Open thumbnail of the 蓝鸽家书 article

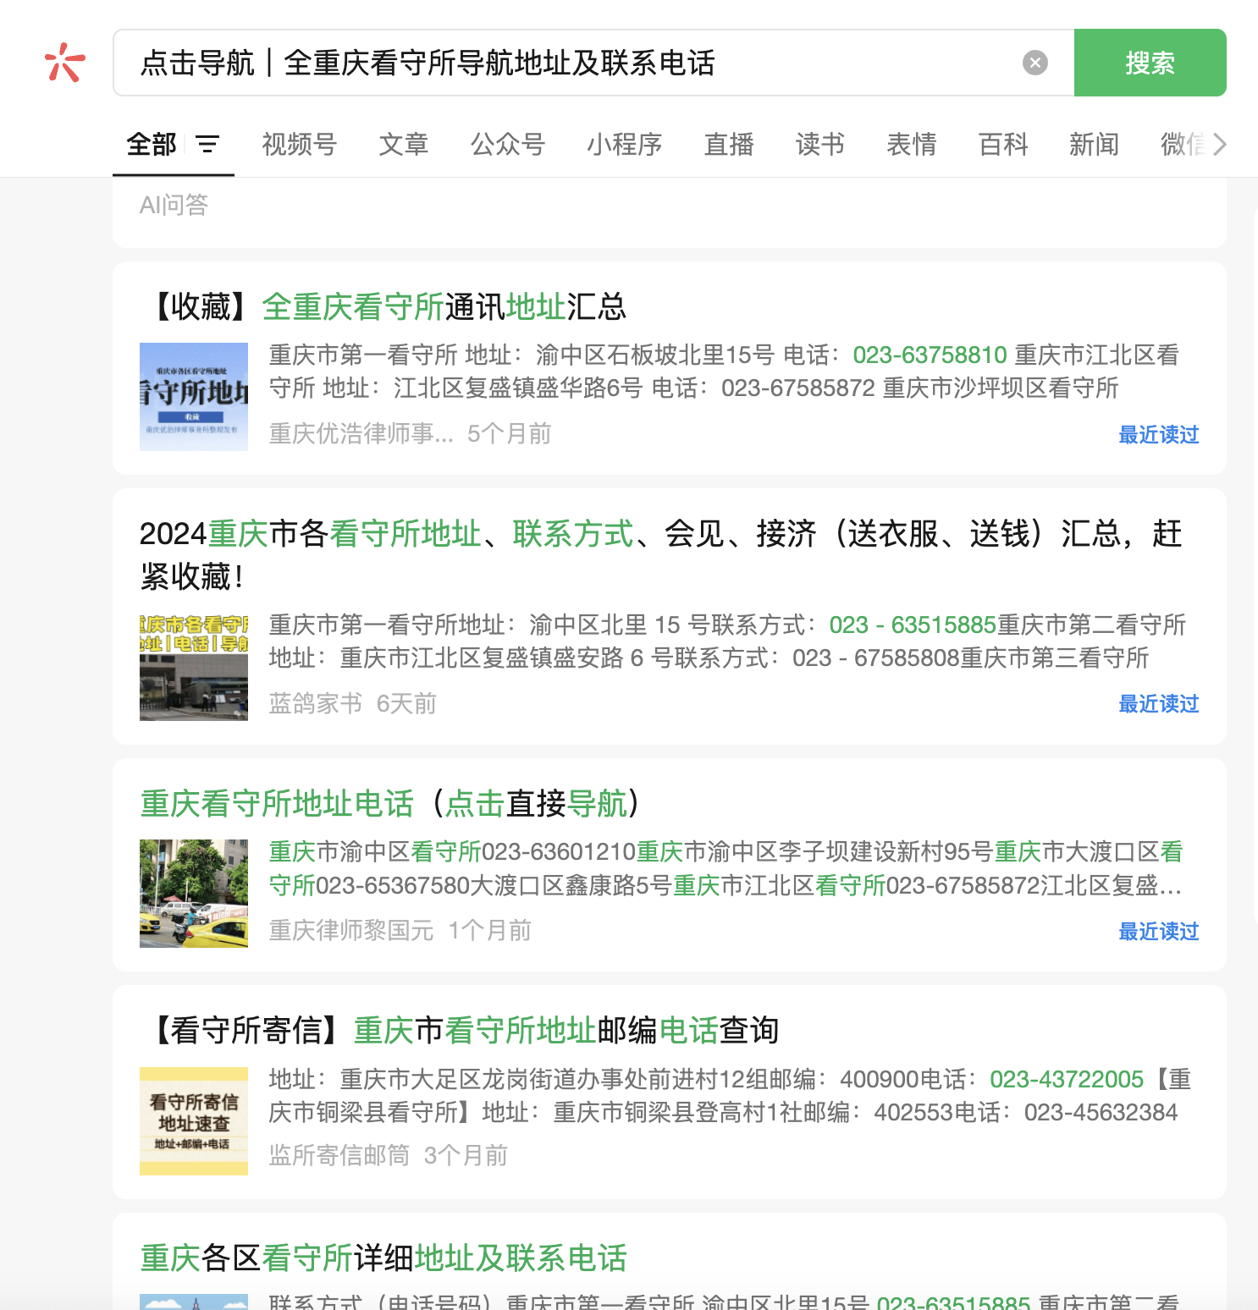(x=194, y=667)
